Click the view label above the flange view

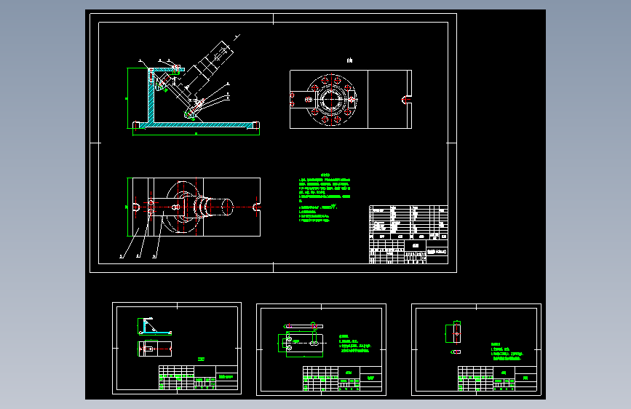tap(349, 60)
